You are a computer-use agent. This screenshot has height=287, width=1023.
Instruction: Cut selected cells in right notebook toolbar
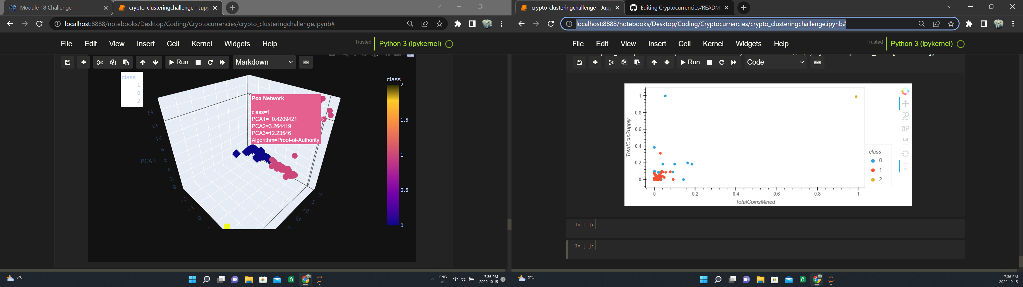pyautogui.click(x=611, y=62)
